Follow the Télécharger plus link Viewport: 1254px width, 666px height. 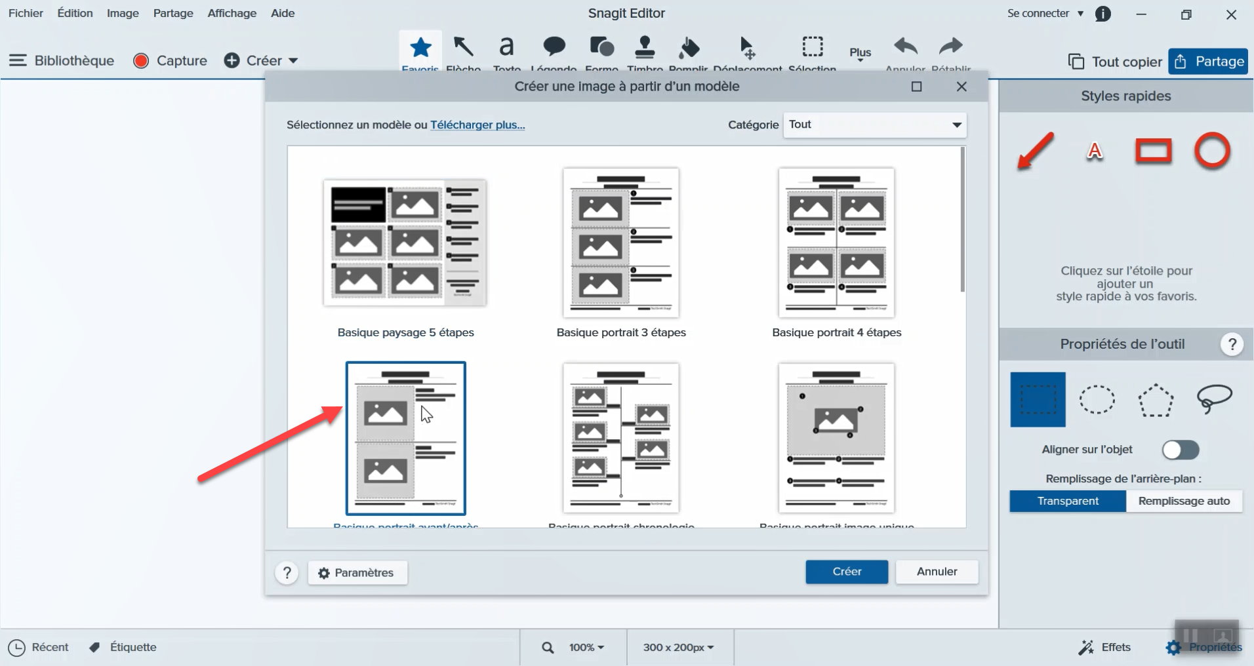[477, 125]
